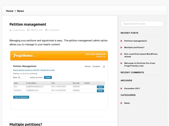Click the Time column header

(53, 83)
